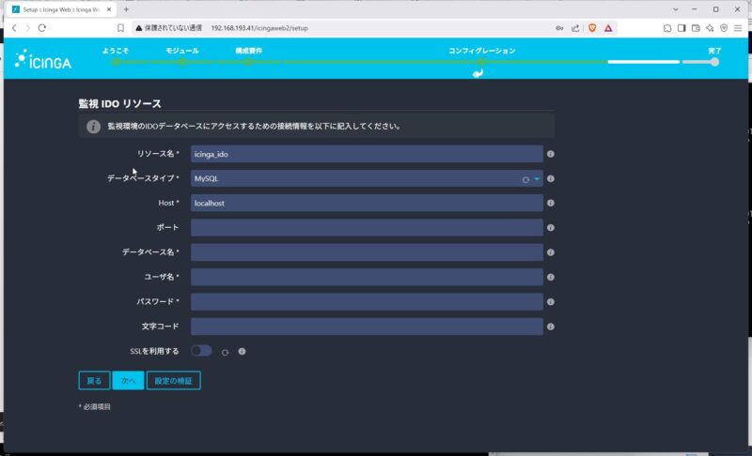Click the info icon beside データベースタイプ dropdown
The width and height of the screenshot is (752, 456).
[x=551, y=178]
